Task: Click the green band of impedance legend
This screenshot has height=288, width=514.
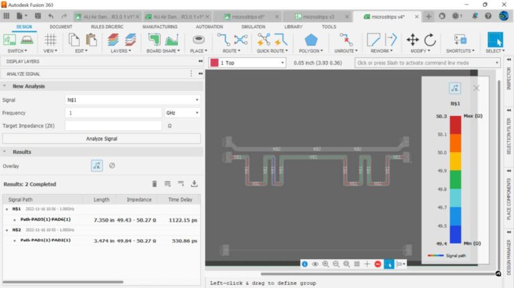Action: (455, 179)
